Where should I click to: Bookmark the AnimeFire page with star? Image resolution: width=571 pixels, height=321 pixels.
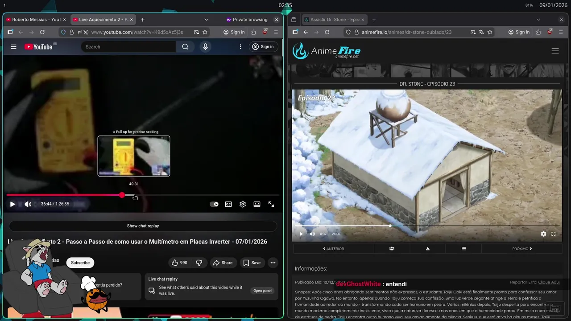(490, 32)
